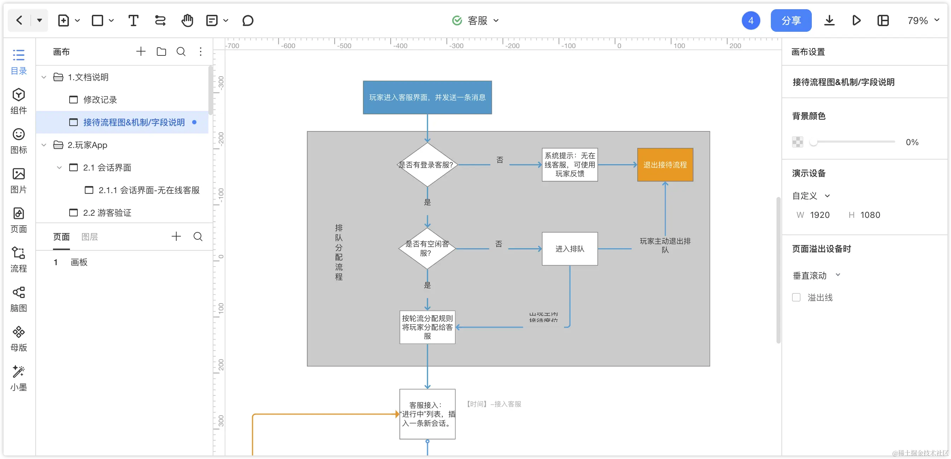Enable the 溢出线 checkbox
This screenshot has width=951, height=459.
796,297
